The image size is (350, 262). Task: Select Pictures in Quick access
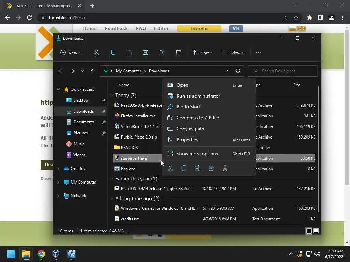pos(81,133)
